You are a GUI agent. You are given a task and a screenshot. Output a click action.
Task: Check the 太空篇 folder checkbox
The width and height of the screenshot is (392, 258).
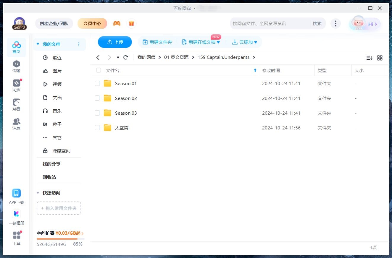[x=97, y=128]
